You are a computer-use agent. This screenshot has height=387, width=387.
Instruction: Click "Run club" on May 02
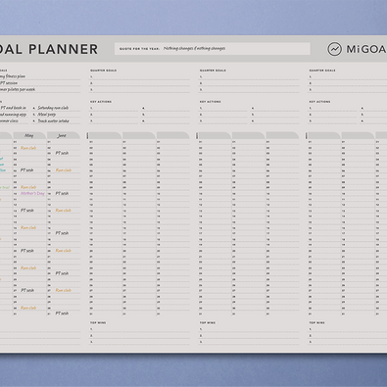28,148
